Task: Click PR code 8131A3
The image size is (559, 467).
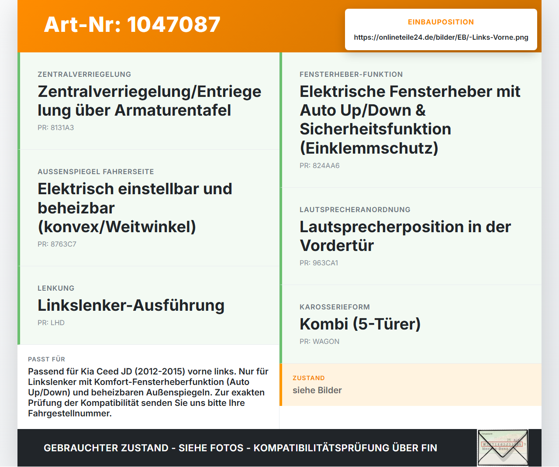Action: coord(56,127)
